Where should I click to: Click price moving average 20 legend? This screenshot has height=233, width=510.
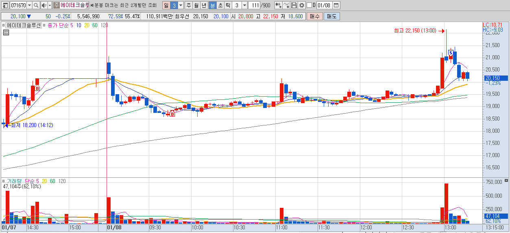click(87, 25)
